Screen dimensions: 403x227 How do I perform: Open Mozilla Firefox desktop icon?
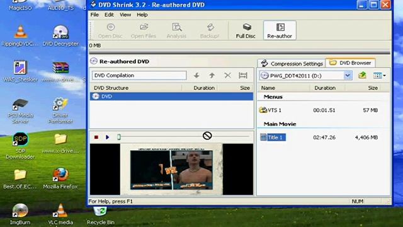[x=60, y=178]
